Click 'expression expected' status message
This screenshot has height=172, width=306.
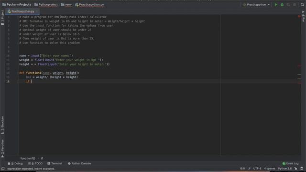pyautogui.click(x=31, y=169)
